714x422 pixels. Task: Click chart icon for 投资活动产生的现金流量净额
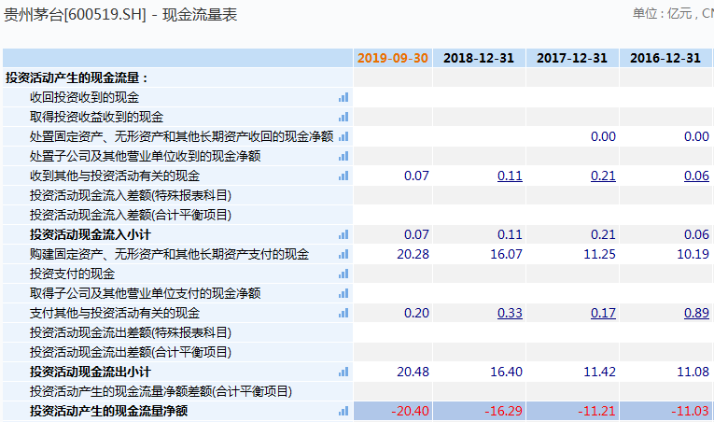[343, 411]
